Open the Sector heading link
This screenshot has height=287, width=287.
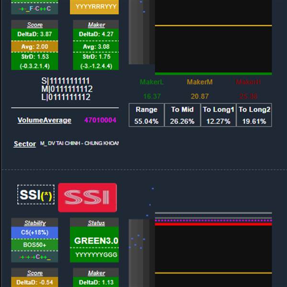tap(25, 144)
